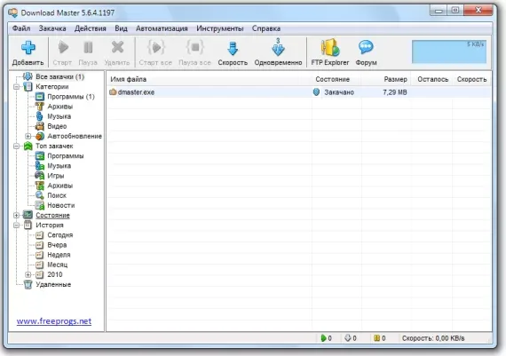Select Музыка icon under Категории
This screenshot has width=506, height=356.
coord(39,116)
